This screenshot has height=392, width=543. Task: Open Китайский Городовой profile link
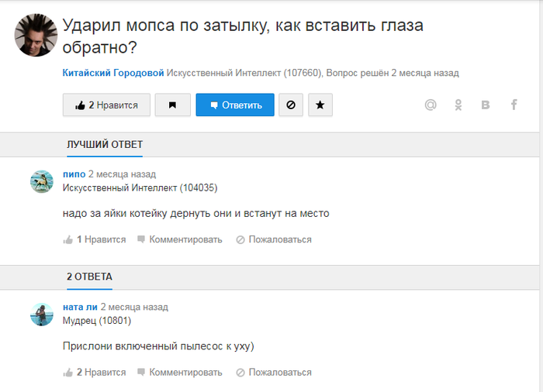[x=113, y=73]
